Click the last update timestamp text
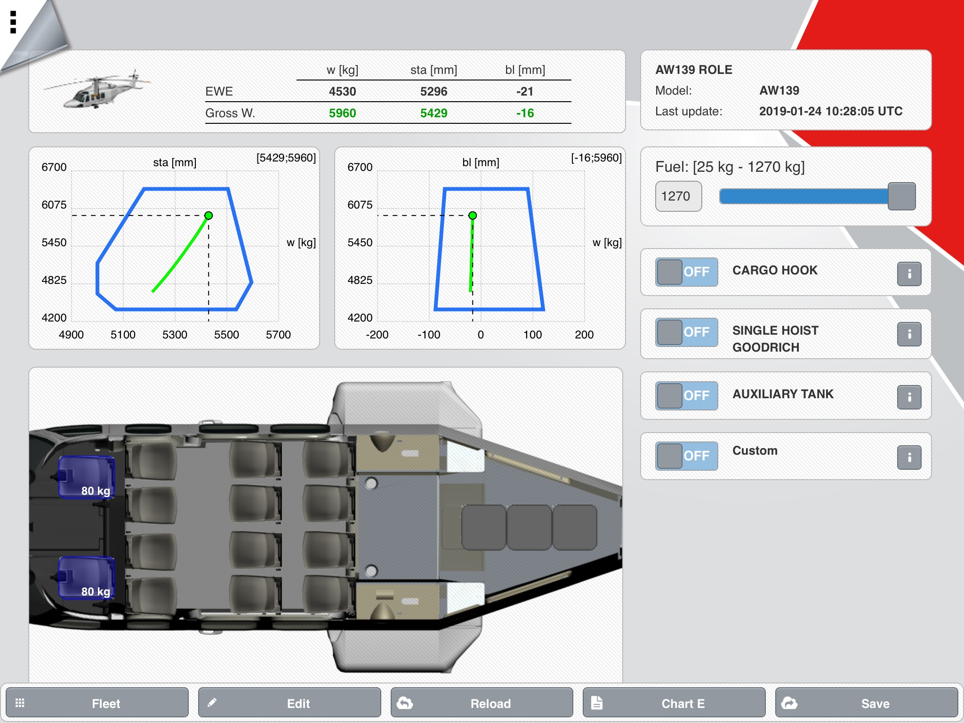 tap(831, 111)
